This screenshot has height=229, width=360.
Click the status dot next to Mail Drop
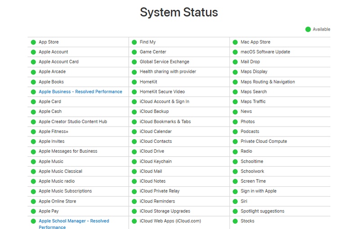click(235, 62)
